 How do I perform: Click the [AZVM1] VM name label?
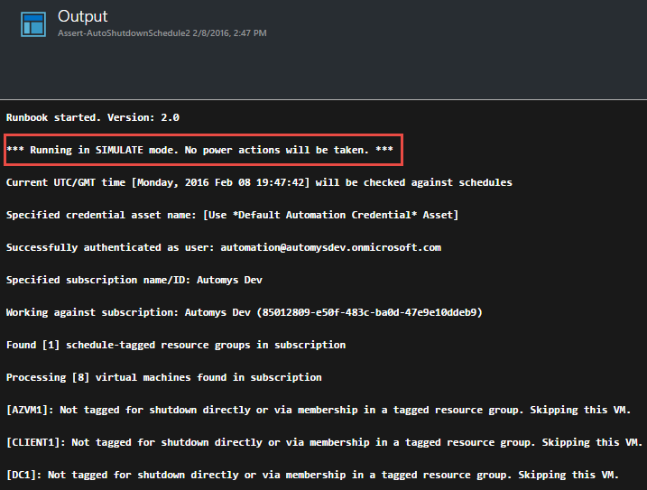tap(30, 410)
